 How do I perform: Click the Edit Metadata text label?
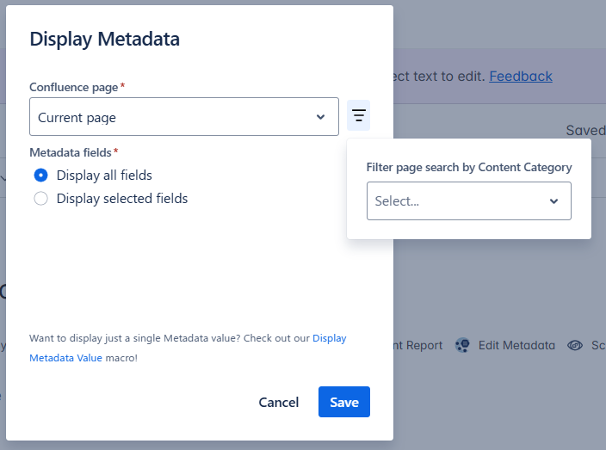click(x=516, y=345)
